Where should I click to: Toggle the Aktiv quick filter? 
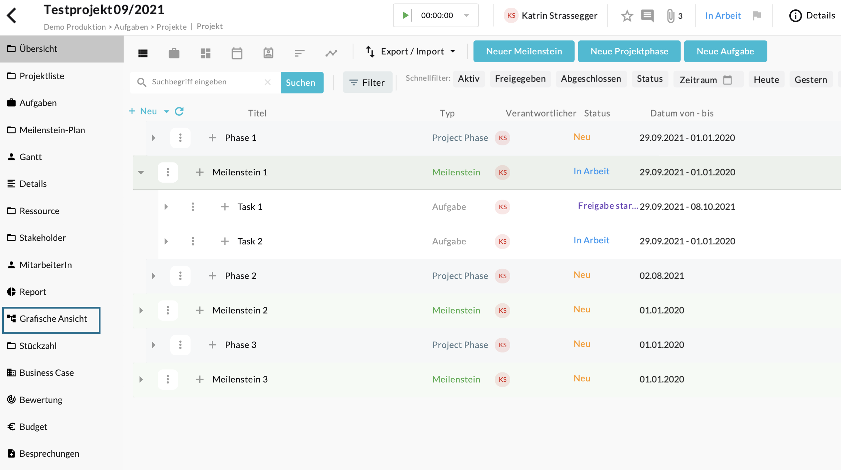click(468, 79)
